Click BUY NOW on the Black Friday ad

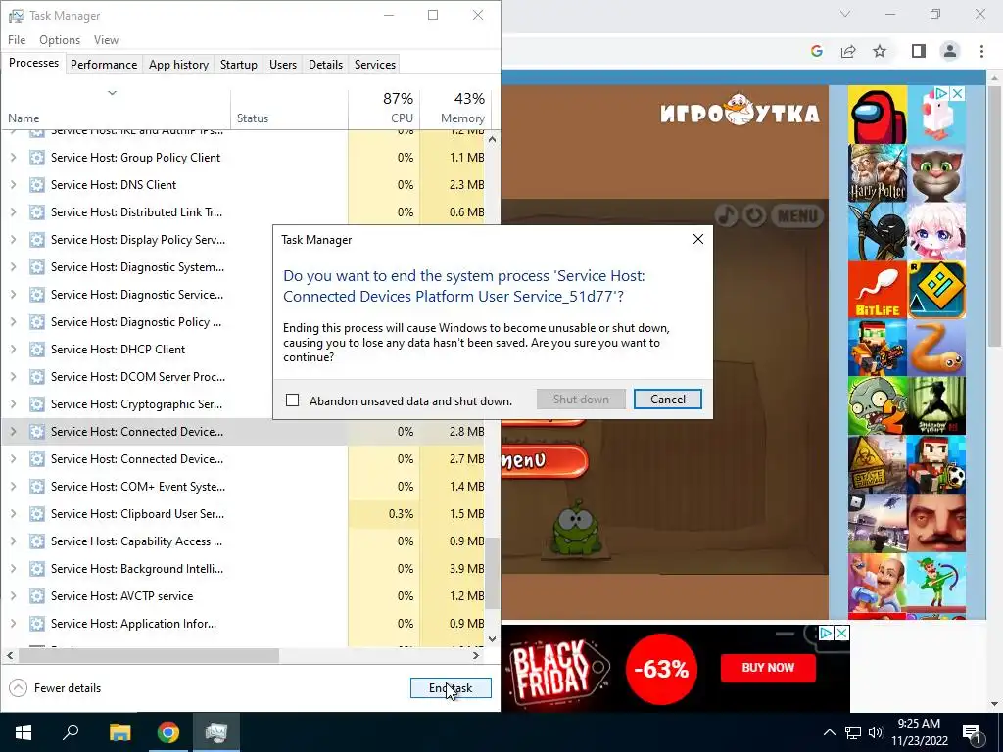(x=768, y=668)
